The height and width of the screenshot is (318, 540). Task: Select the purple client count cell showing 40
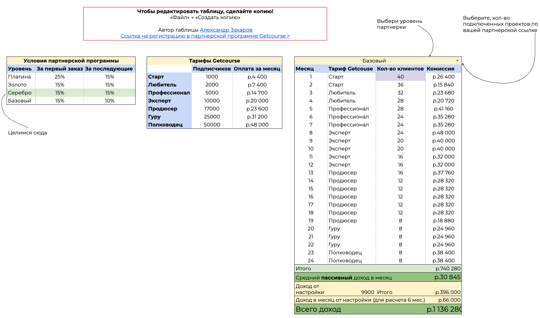[x=400, y=77]
